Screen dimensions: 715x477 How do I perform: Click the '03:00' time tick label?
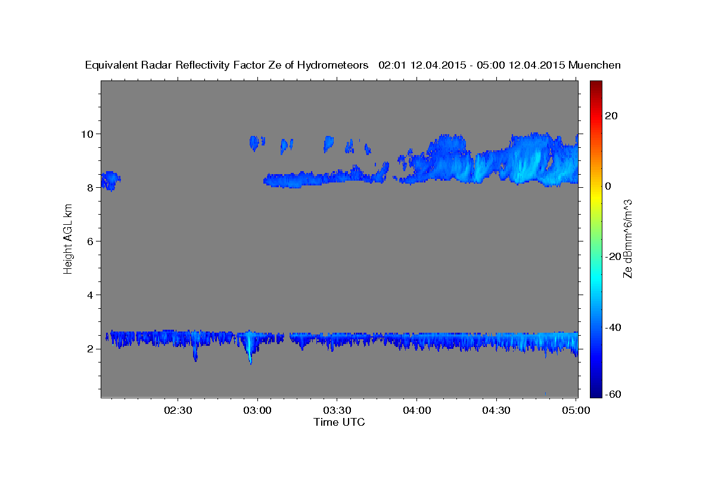click(x=257, y=411)
